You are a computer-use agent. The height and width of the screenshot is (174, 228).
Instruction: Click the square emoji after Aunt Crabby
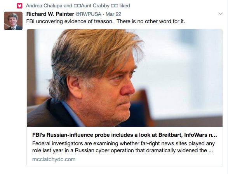click(115, 6)
